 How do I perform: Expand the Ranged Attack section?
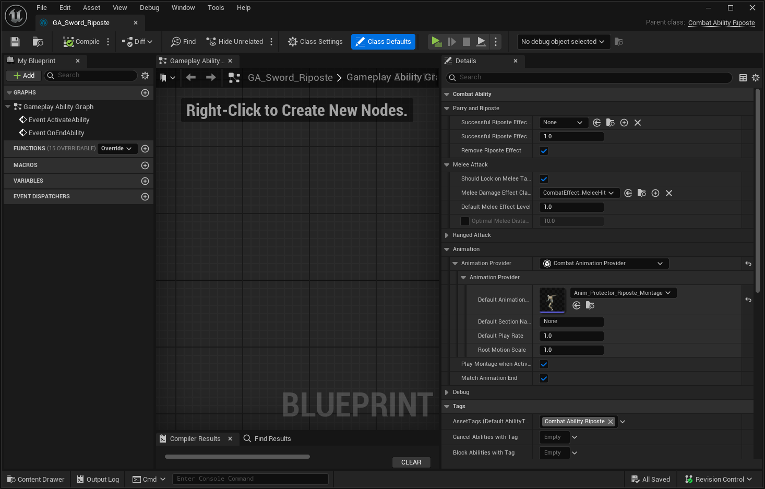[x=447, y=235]
